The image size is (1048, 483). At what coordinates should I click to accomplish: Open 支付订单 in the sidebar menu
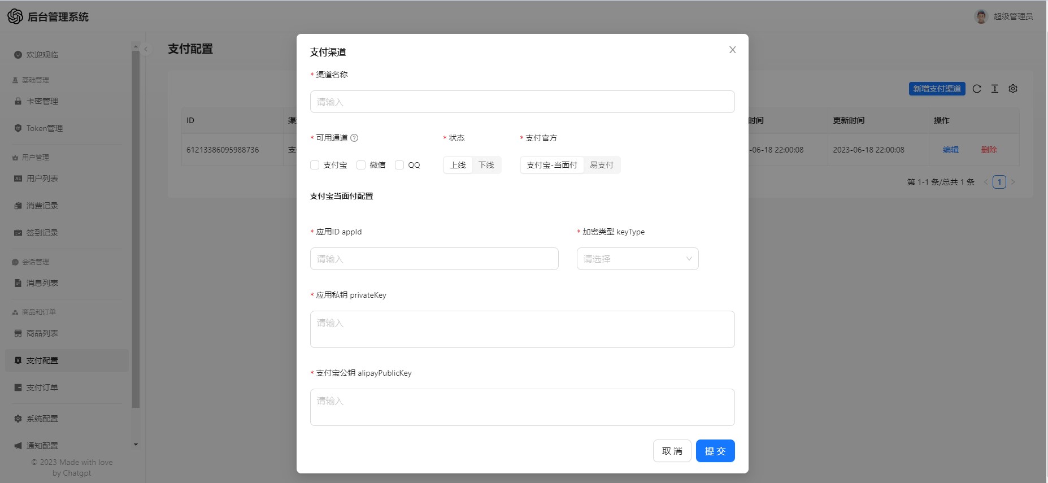tap(42, 388)
